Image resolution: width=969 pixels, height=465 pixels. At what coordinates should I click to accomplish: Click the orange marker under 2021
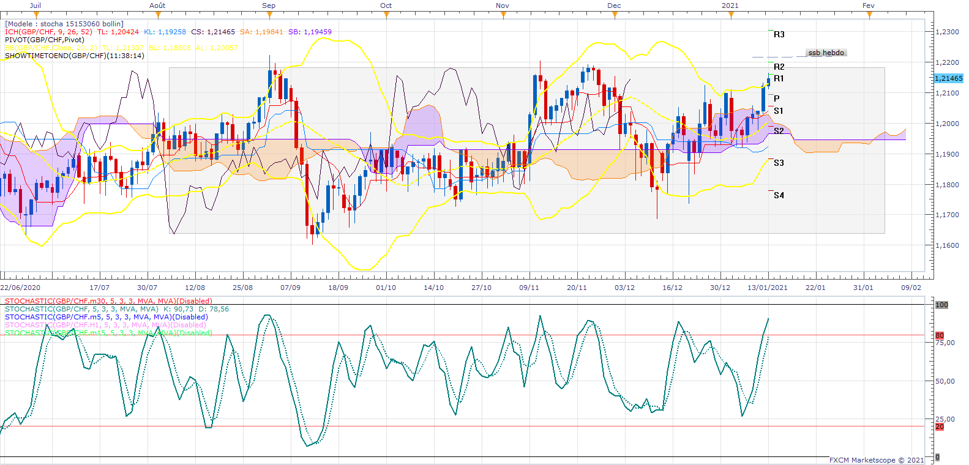[731, 15]
